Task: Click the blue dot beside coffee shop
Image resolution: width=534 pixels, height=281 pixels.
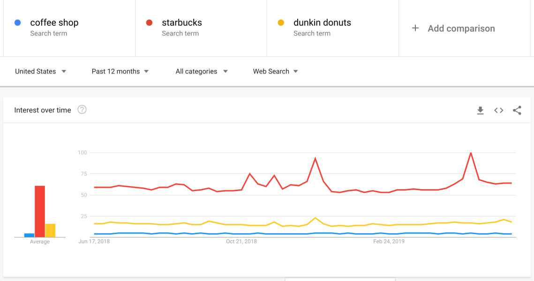Action: coord(18,22)
